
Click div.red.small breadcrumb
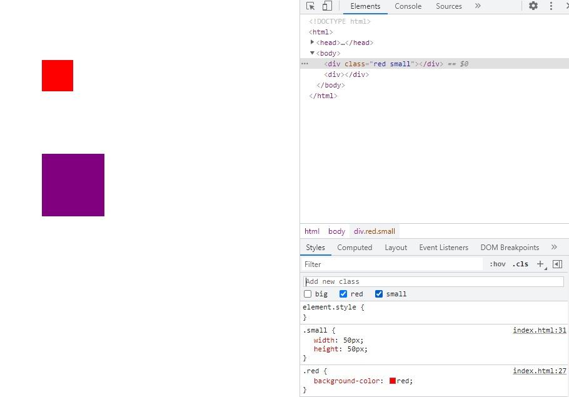[x=374, y=231]
